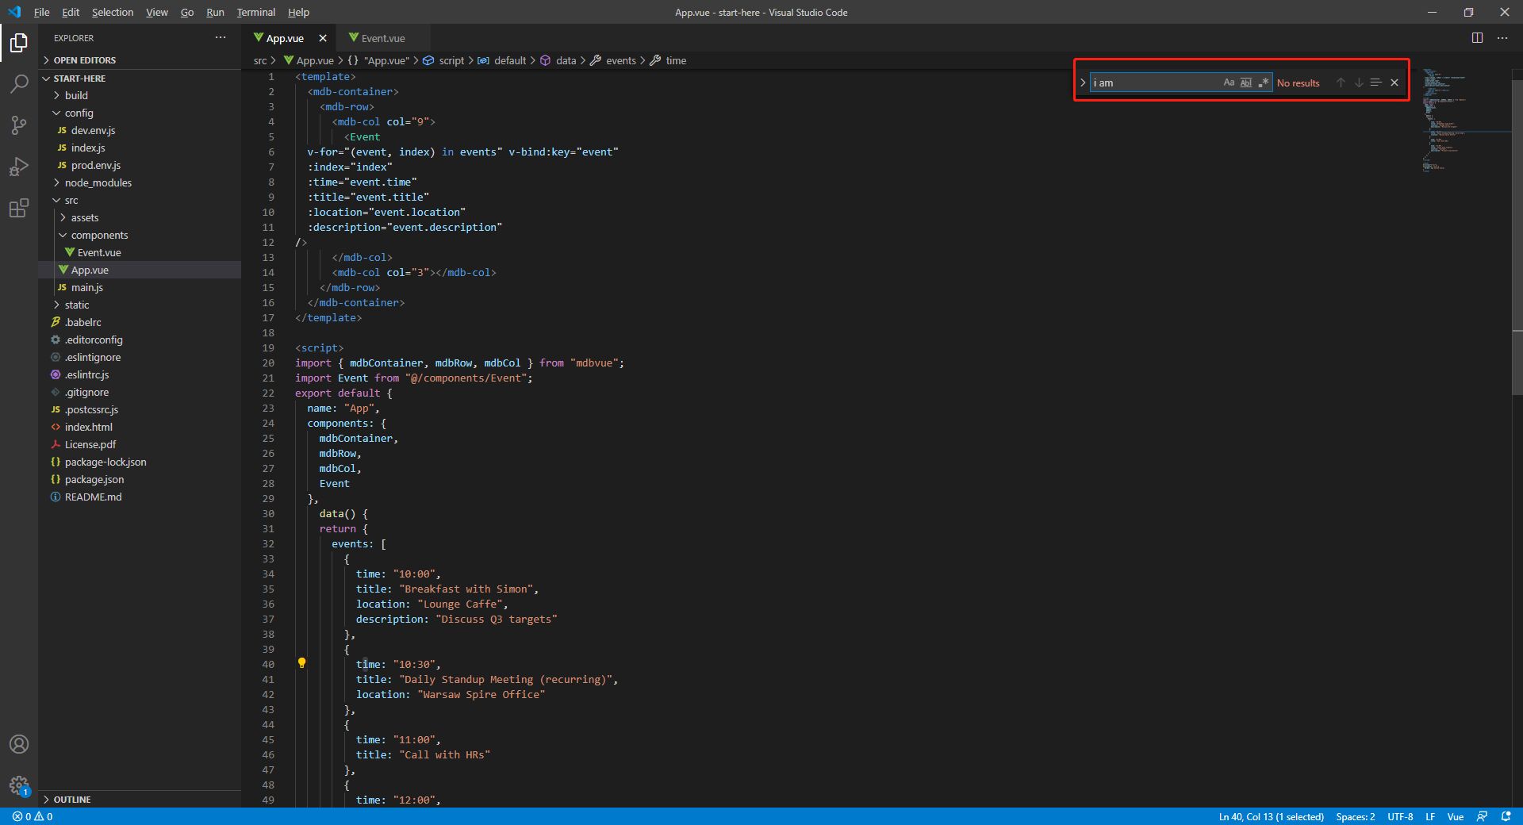Close the find widget
The image size is (1523, 825).
click(1394, 82)
